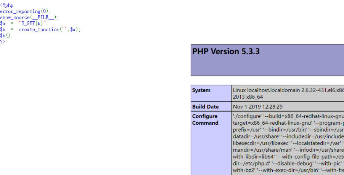
Task: Click the '<?php' opening tag line
Action: tap(6, 5)
